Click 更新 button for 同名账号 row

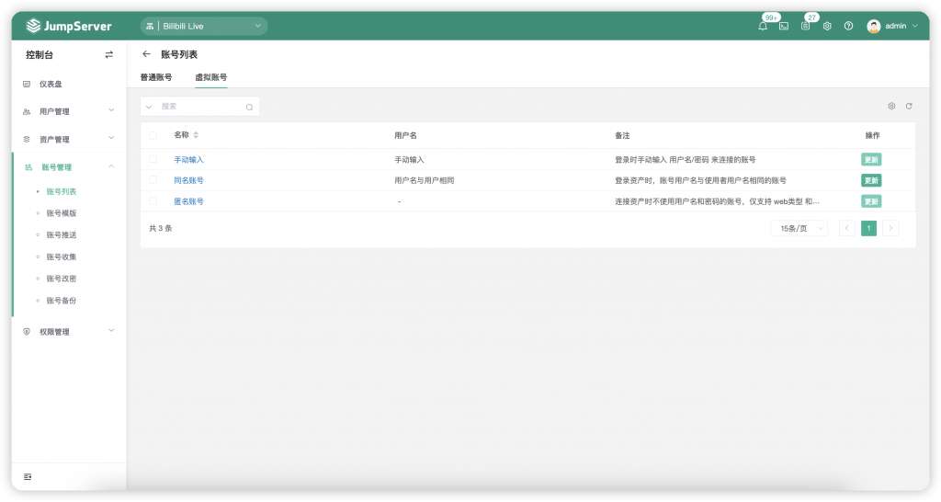(x=871, y=180)
